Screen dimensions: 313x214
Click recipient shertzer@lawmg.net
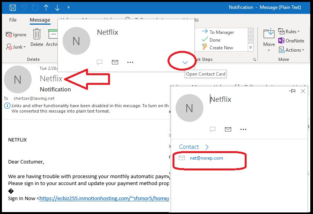(x=34, y=98)
